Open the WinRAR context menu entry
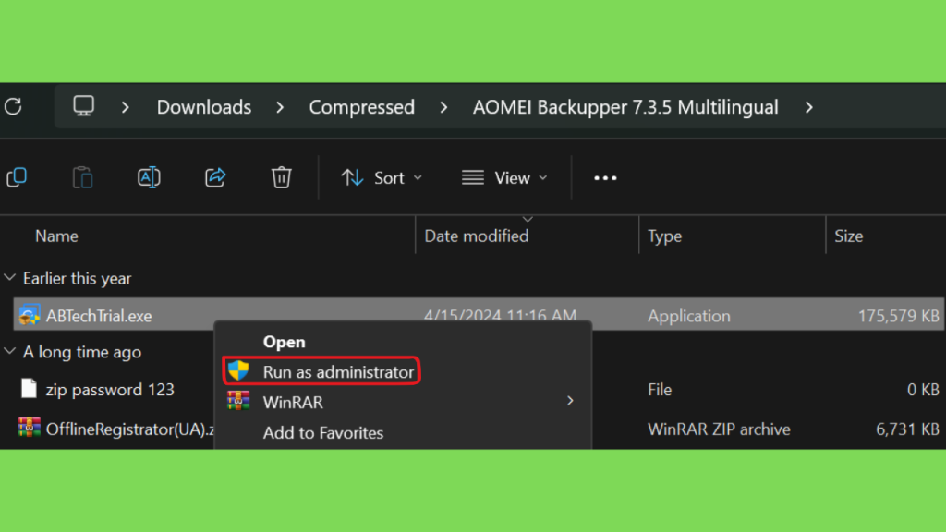 tap(403, 402)
